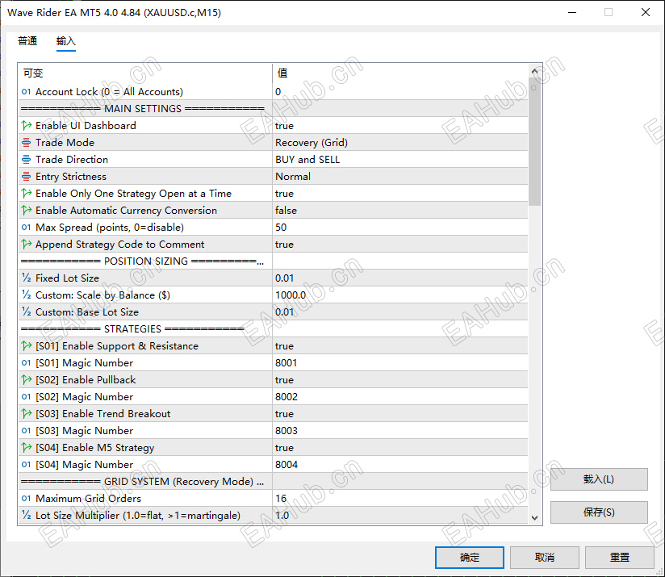Screen dimensions: 665x577
Task: Toggle Enable Automatic Currency Conversion false value
Action: click(400, 211)
